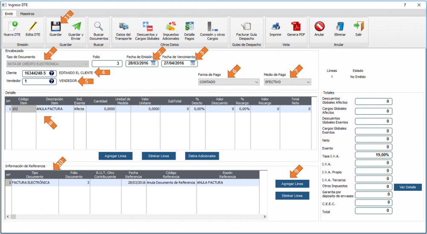Open Fecha de Vencimiento calendar picker

(x=193, y=63)
